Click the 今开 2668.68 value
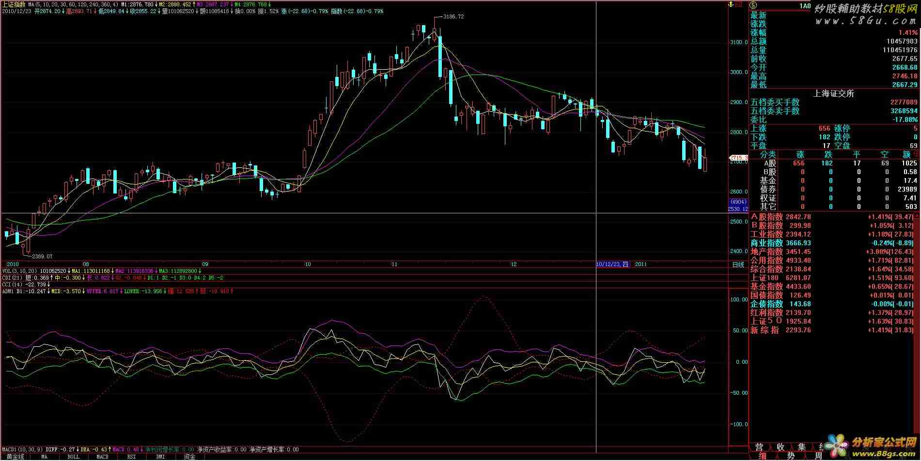Screen dimensions: 921x461 pos(905,68)
